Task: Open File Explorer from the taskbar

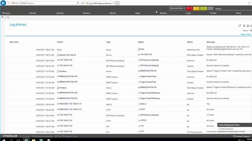Action: (33, 140)
